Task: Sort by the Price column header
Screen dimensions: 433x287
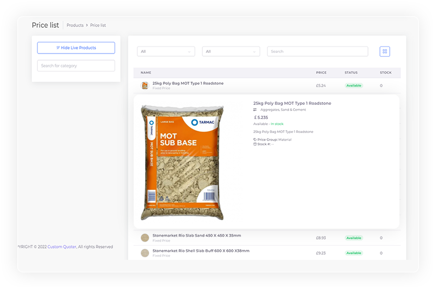Action: pyautogui.click(x=322, y=72)
